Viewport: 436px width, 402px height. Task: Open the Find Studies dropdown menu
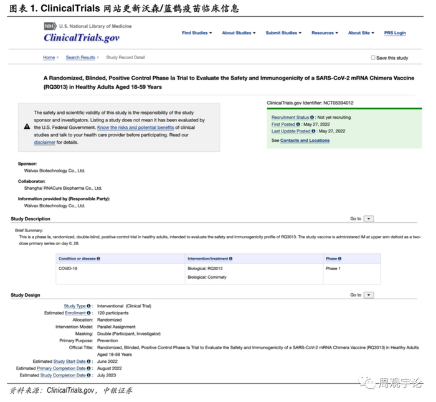pyautogui.click(x=197, y=33)
